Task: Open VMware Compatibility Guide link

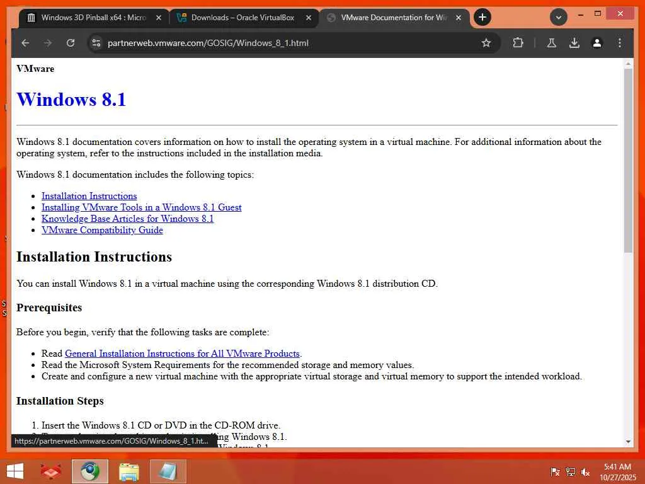Action: point(102,229)
